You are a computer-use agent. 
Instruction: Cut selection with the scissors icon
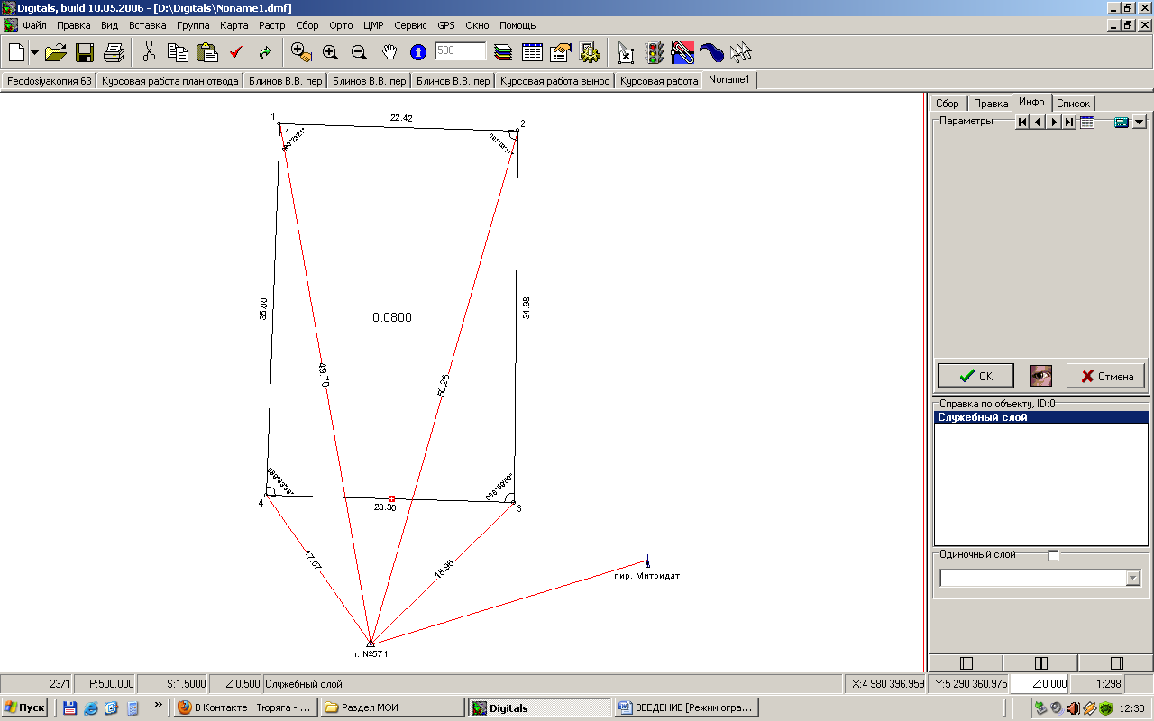(x=150, y=52)
